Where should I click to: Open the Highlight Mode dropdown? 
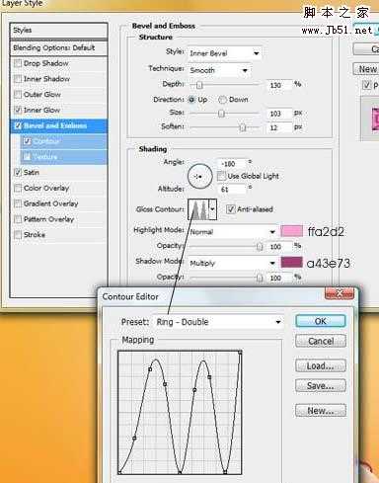(x=233, y=232)
